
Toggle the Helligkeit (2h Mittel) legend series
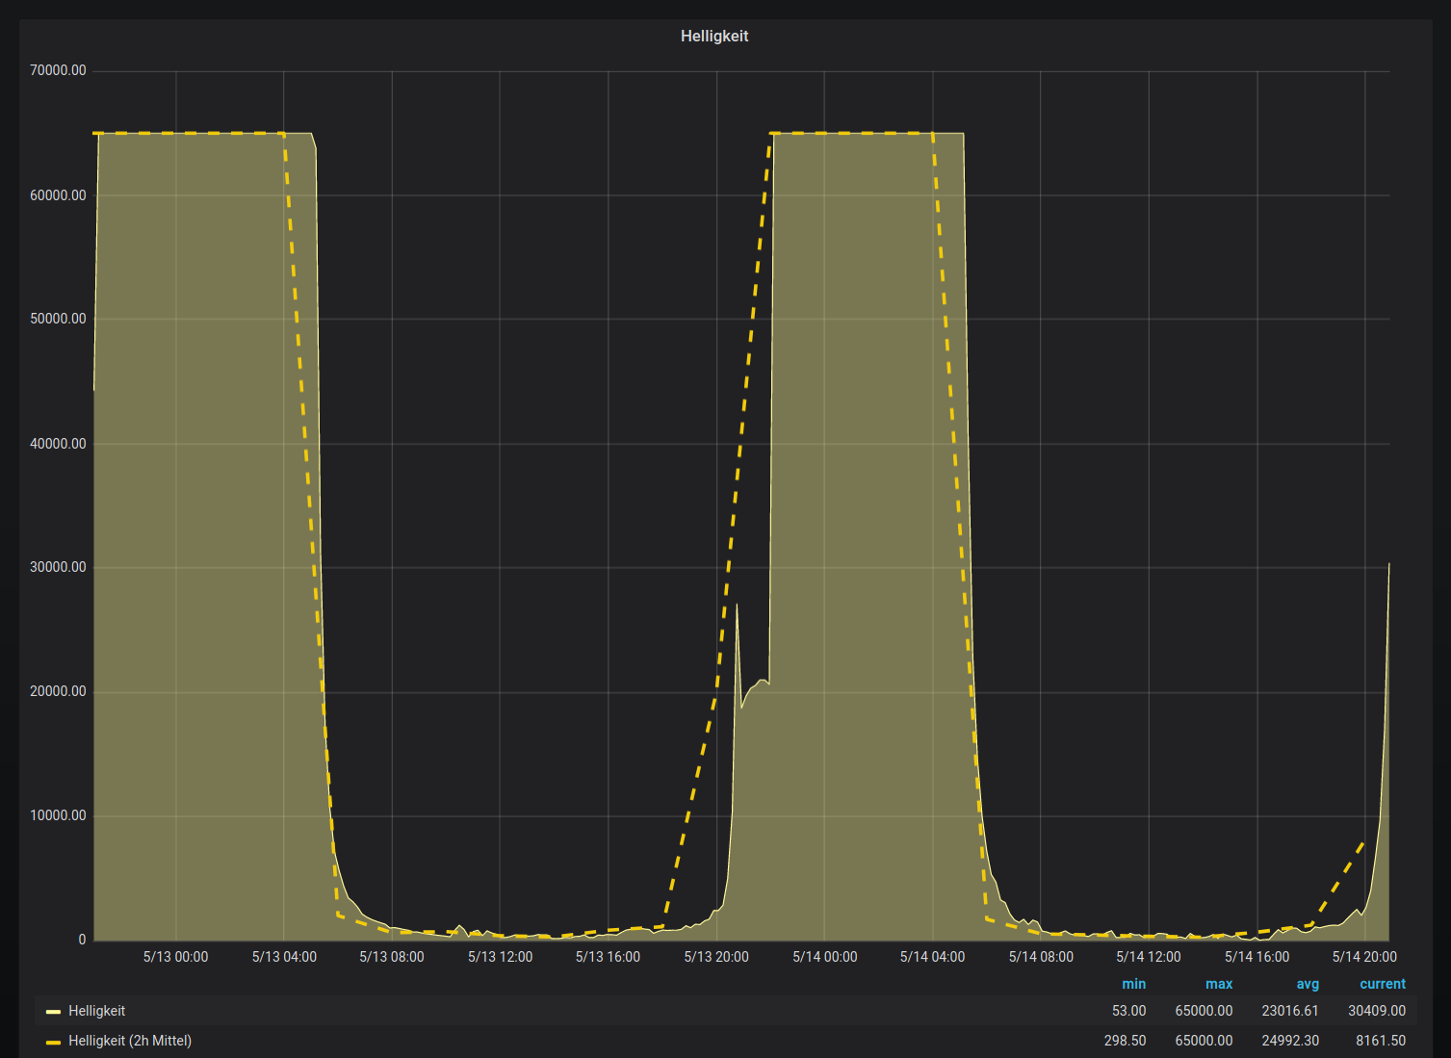[x=130, y=1041]
